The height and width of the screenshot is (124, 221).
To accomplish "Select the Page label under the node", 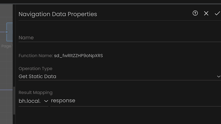I will (6, 46).
